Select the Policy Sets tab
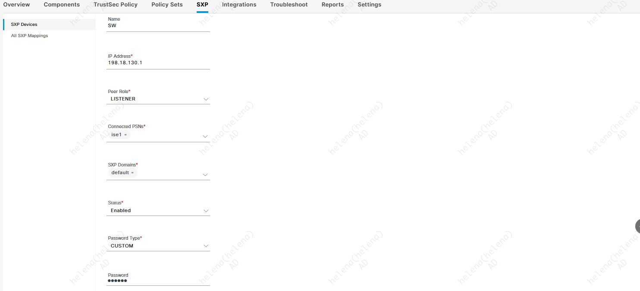 pyautogui.click(x=167, y=5)
